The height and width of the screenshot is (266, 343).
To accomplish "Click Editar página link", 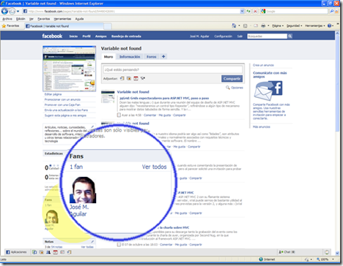I will coord(53,94).
